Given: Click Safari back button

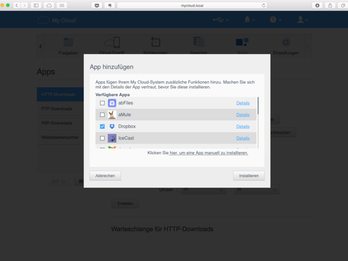Looking at the screenshot, I should tap(17, 5).
